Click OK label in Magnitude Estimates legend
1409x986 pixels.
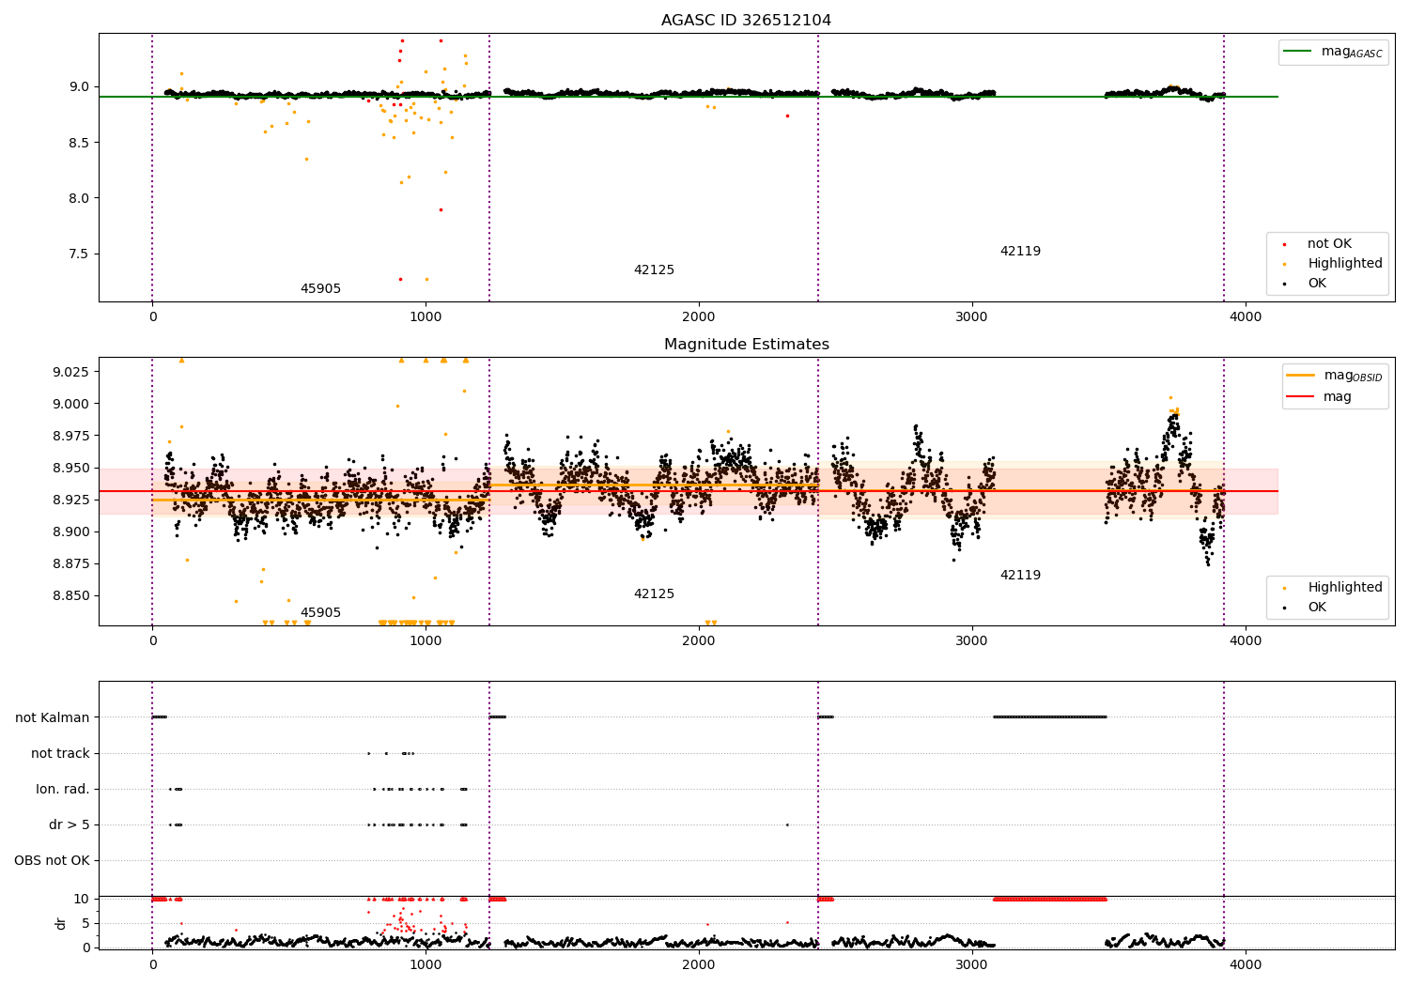click(x=1317, y=608)
